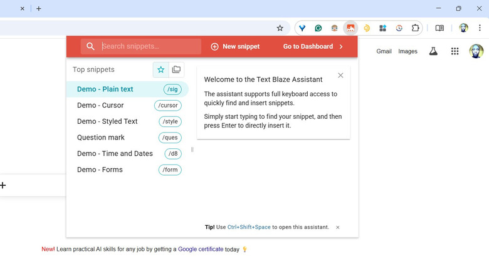Click the dark blocks extension icon
The height and width of the screenshot is (274, 489).
pos(382,28)
